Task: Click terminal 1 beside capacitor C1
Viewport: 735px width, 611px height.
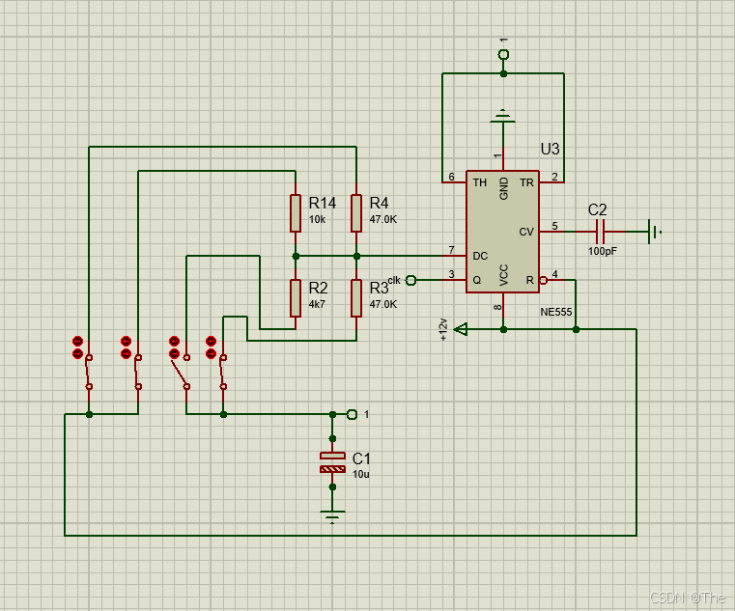Action: coord(352,414)
